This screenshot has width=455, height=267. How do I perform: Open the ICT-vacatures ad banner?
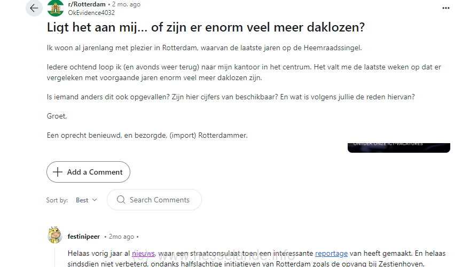(399, 148)
